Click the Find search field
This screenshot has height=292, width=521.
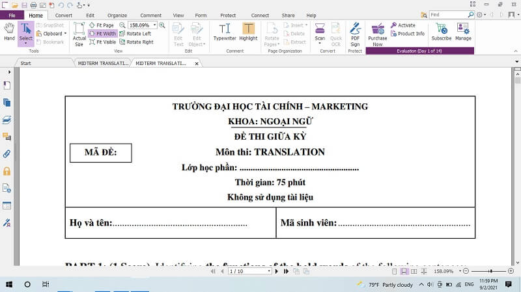tap(449, 14)
